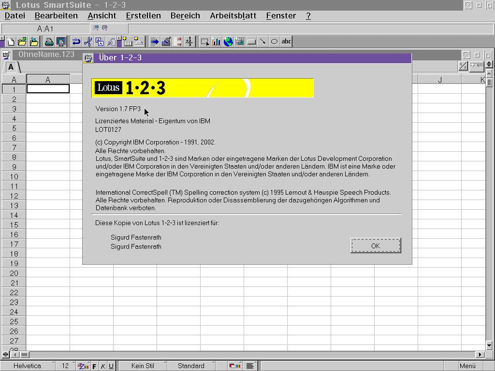
Task: Click the paste icon beside the copy icon
Action: [111, 42]
